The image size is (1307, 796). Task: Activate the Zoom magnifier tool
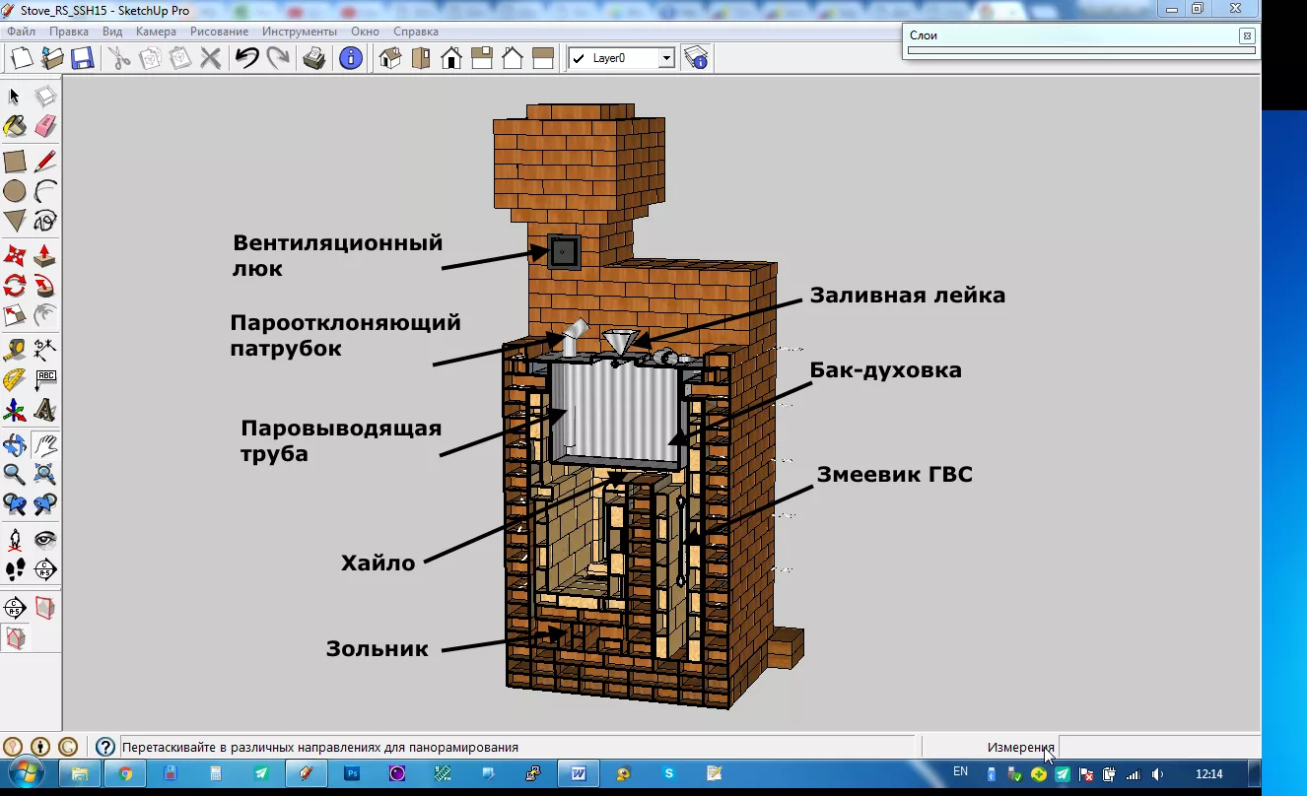coord(15,475)
